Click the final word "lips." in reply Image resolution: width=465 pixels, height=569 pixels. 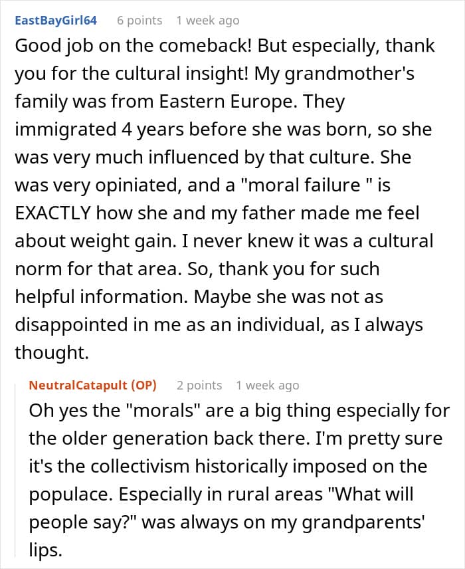click(x=43, y=550)
